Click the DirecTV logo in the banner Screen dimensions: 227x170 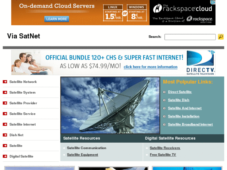[x=200, y=63]
